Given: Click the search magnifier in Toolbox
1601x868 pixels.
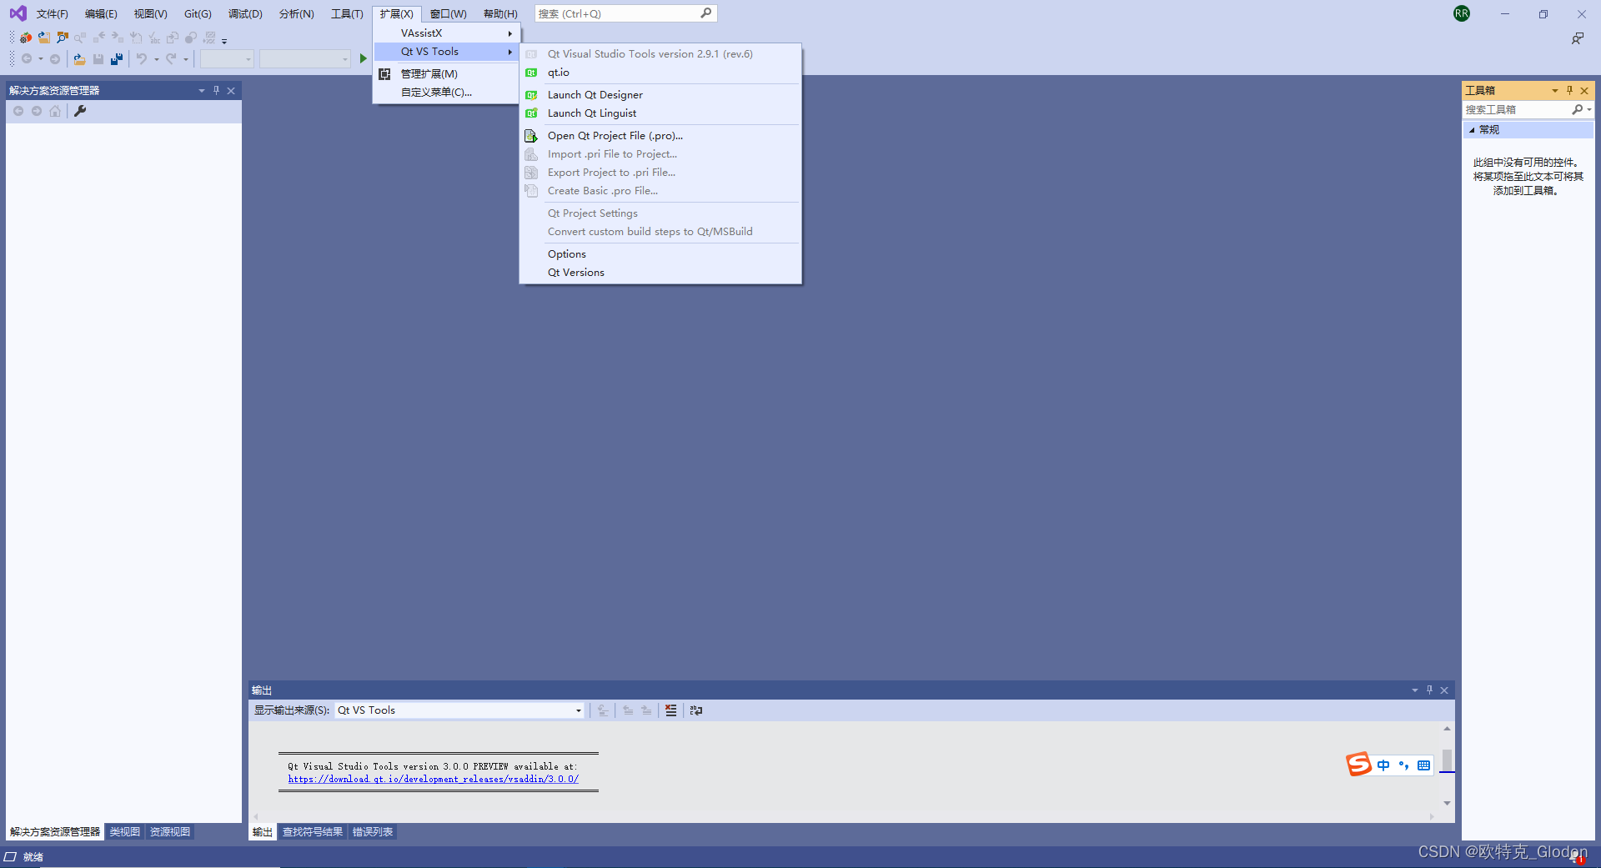Looking at the screenshot, I should pos(1577,109).
